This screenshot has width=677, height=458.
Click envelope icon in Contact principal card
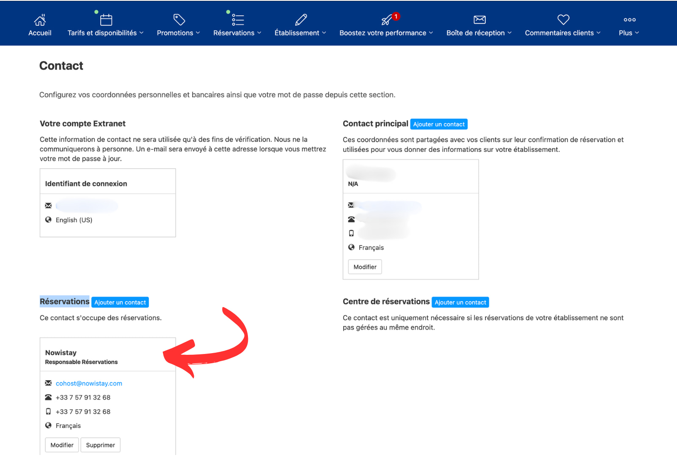tap(351, 205)
